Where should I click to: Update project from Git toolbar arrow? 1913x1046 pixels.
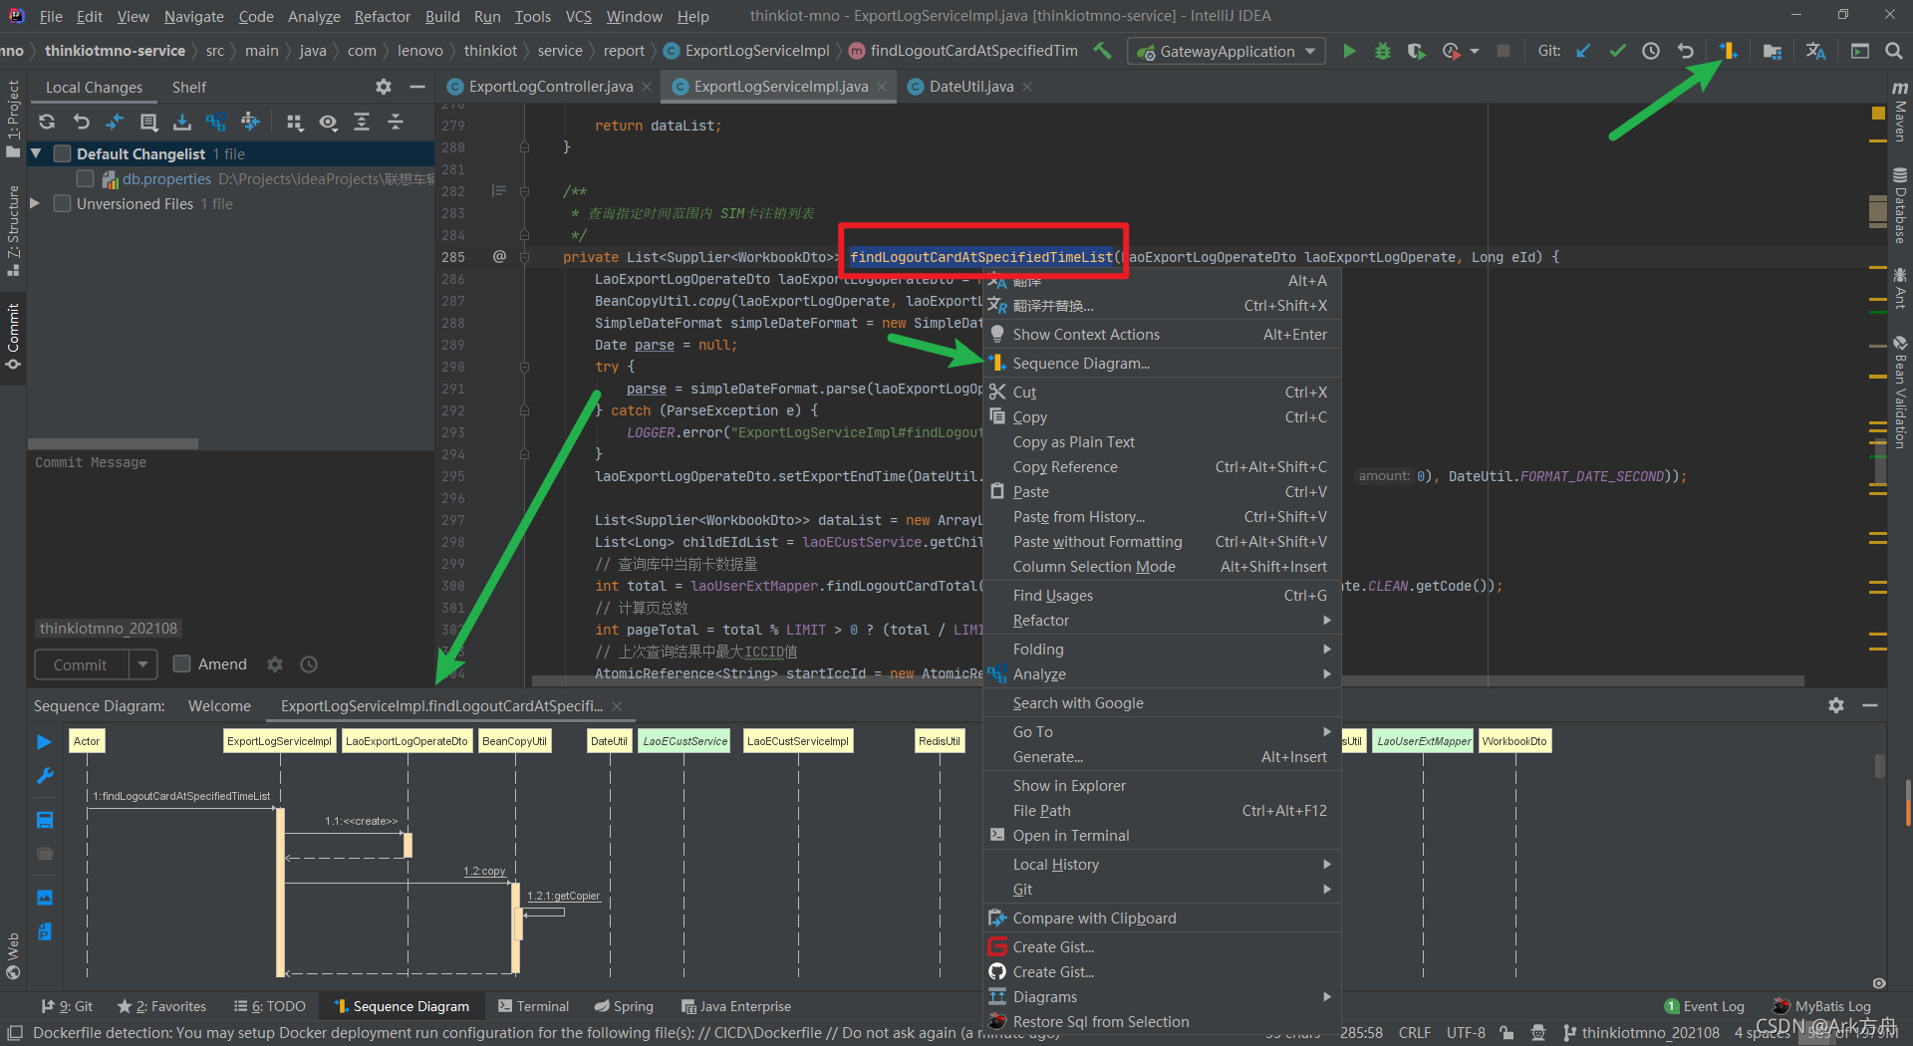1583,51
